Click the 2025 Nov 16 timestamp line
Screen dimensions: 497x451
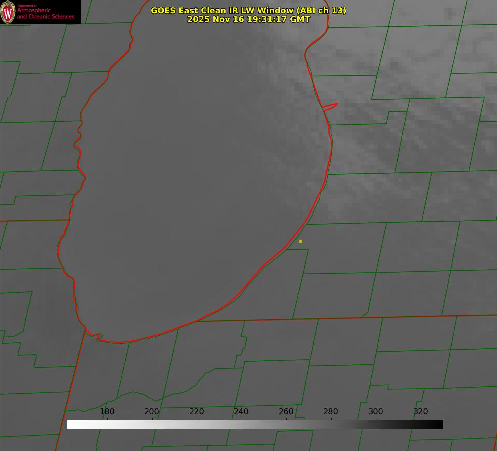248,19
